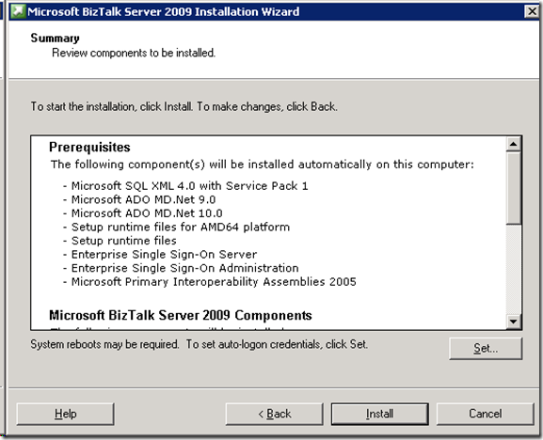Select 'Enterprise Single Sign-On Administration' line
Viewport: 543px width, 440px height.
pyautogui.click(x=185, y=268)
